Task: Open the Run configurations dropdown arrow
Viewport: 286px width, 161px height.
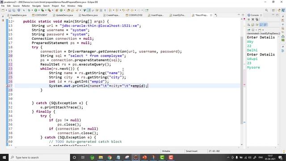Action: pyautogui.click(x=39, y=10)
